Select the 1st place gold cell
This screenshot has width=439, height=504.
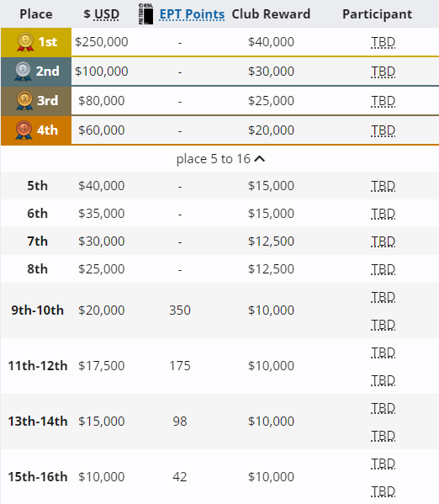tap(36, 42)
